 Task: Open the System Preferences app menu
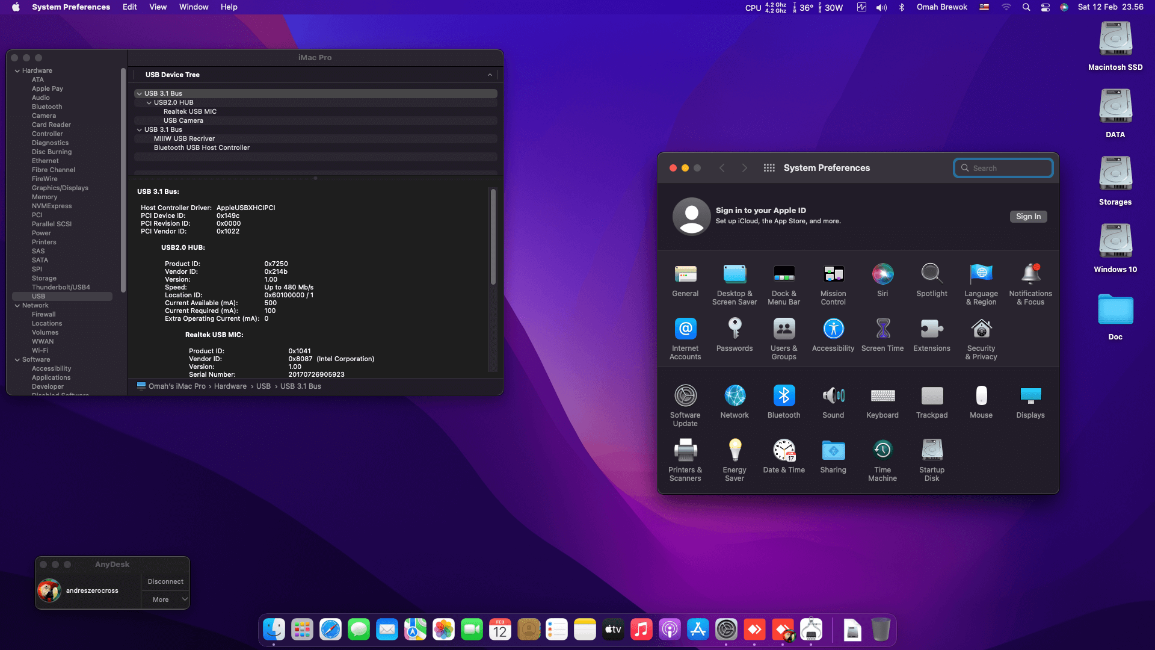pos(71,7)
